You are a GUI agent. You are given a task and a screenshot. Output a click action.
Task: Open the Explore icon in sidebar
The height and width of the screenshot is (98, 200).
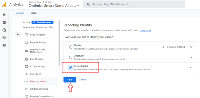[4, 30]
